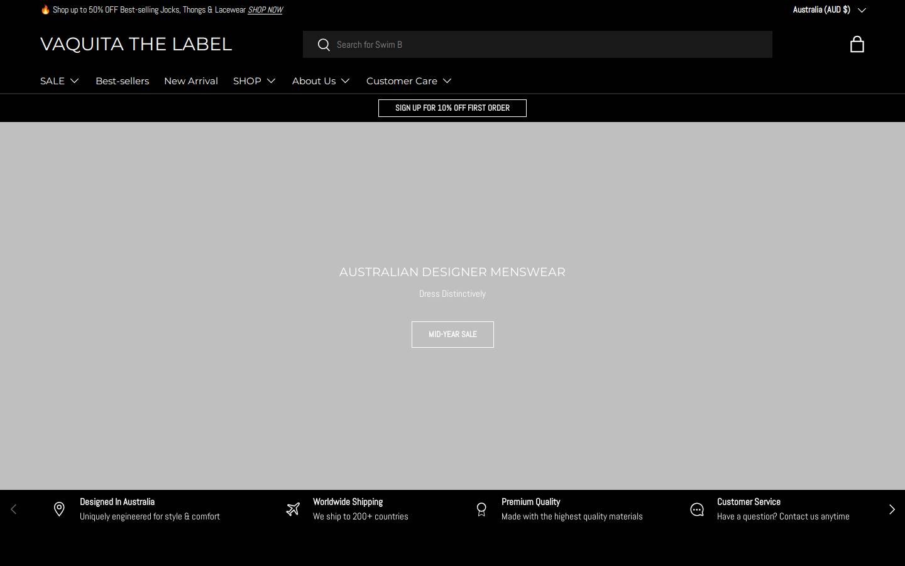Screen dimensions: 905x566
Task: Click the VAQUITA THE LABEL logo
Action: click(x=136, y=44)
